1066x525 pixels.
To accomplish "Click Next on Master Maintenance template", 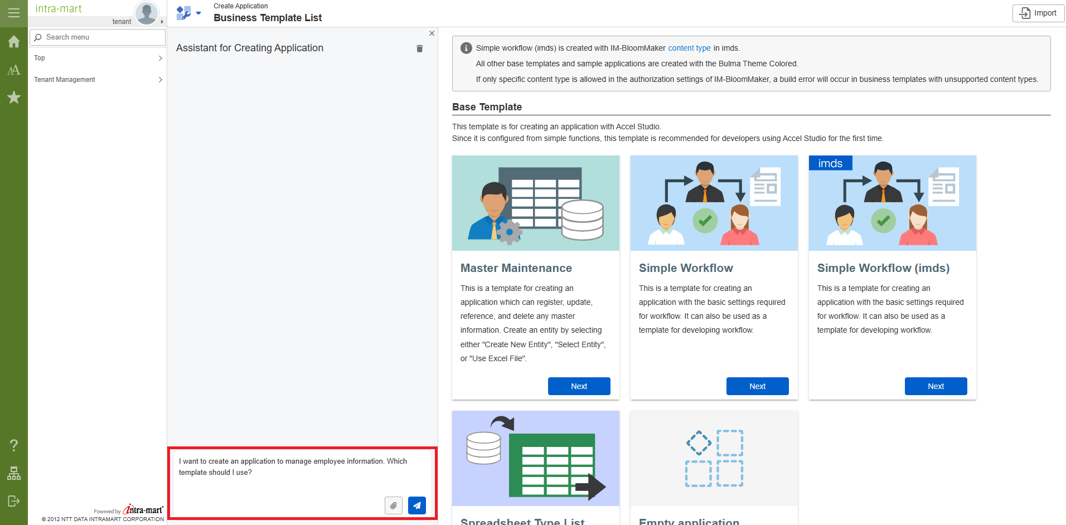I will point(579,386).
